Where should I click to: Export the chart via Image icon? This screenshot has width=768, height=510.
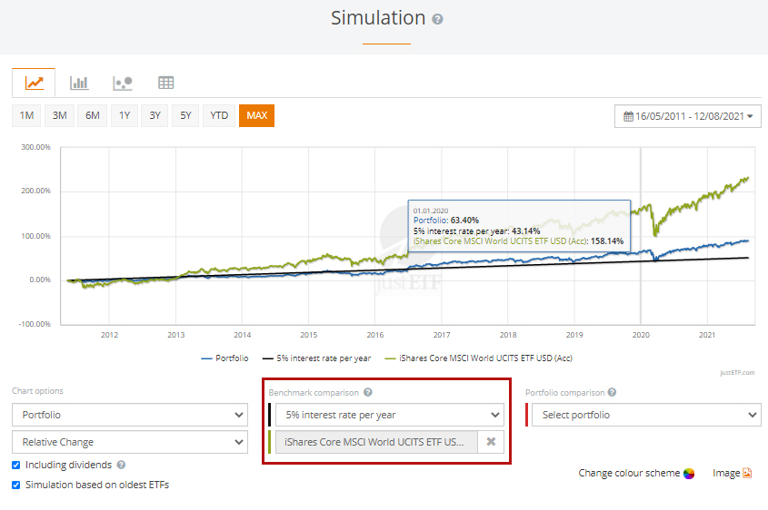click(x=747, y=474)
